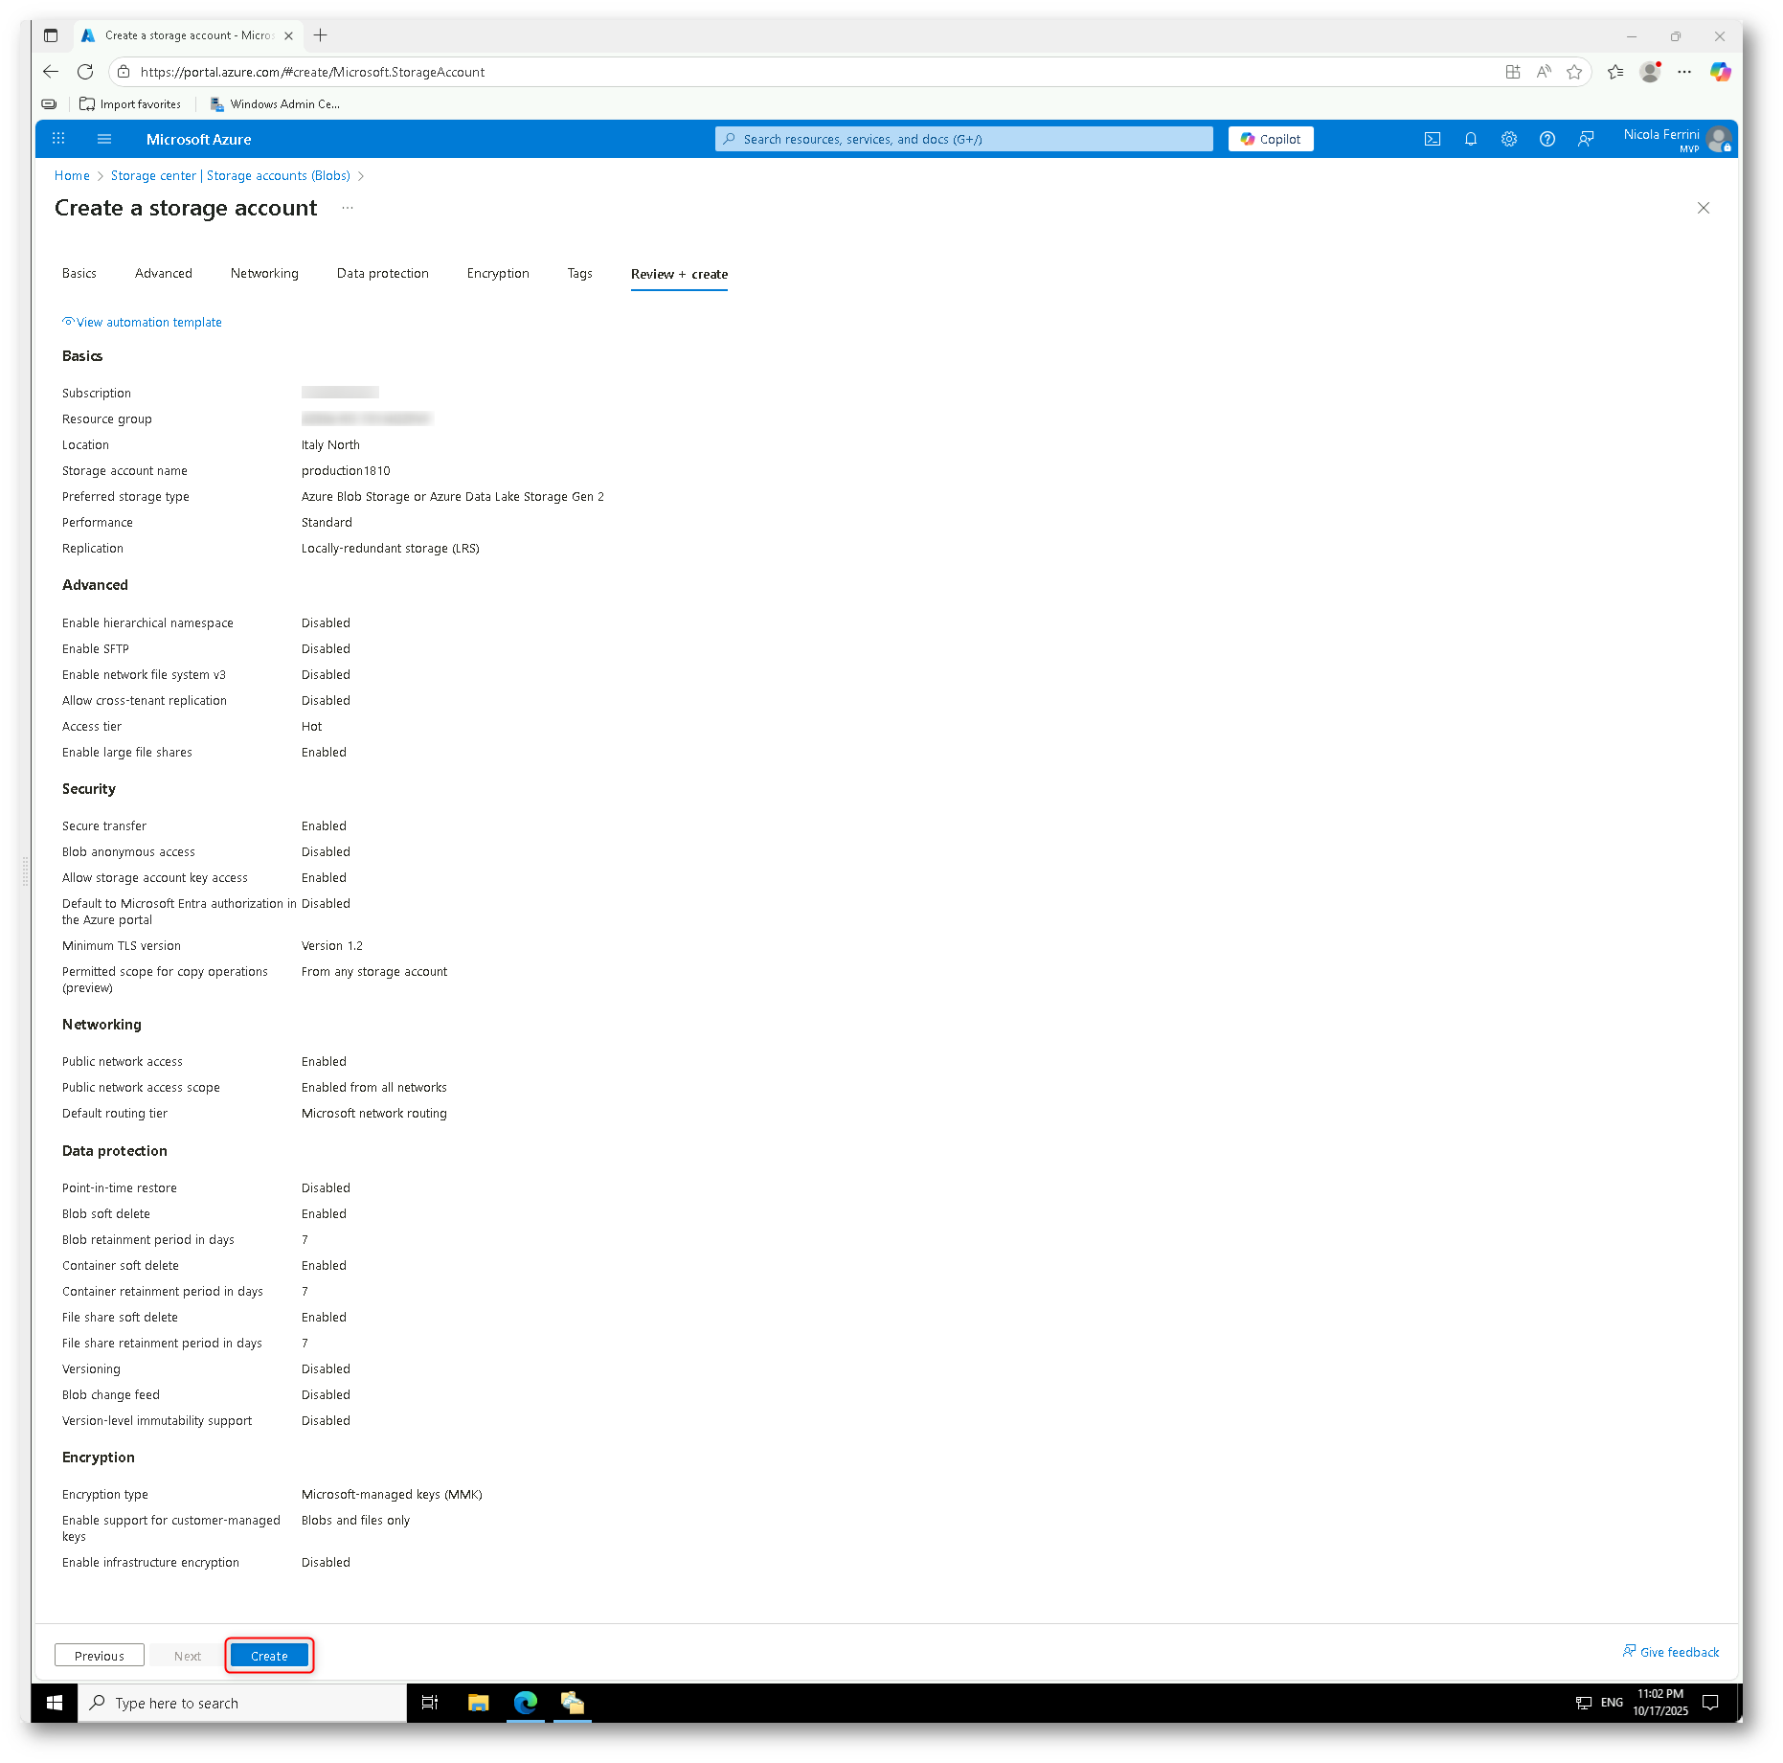Open the taskbar app next to Edge
The height and width of the screenshot is (1763, 1783).
pos(573,1704)
